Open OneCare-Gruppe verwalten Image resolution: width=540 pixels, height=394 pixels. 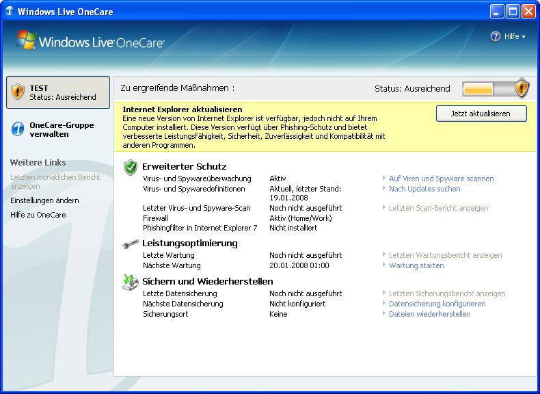pos(62,129)
